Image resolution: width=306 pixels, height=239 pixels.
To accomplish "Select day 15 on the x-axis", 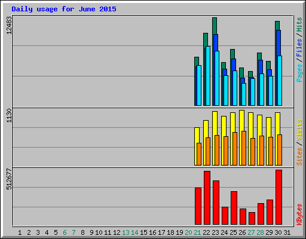I will (x=143, y=232).
